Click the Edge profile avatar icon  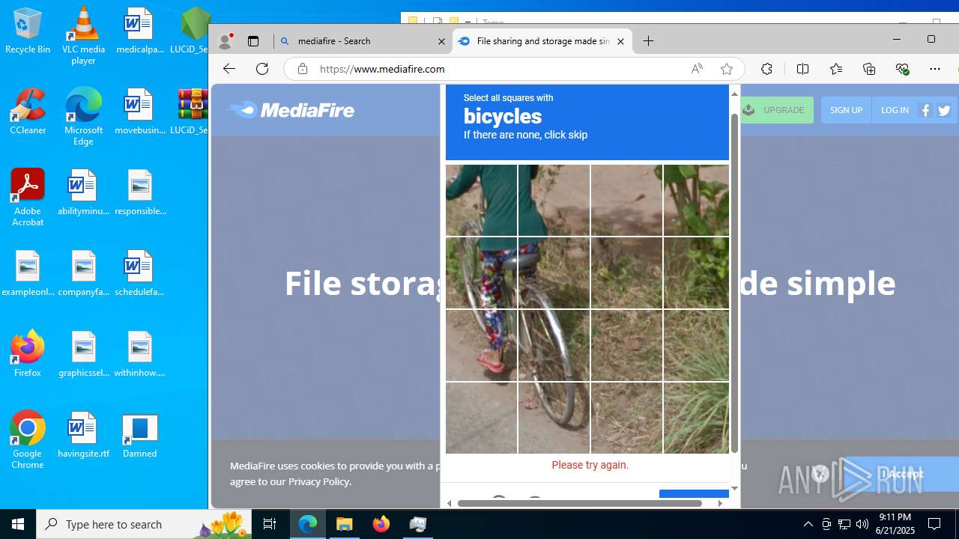[x=225, y=41]
